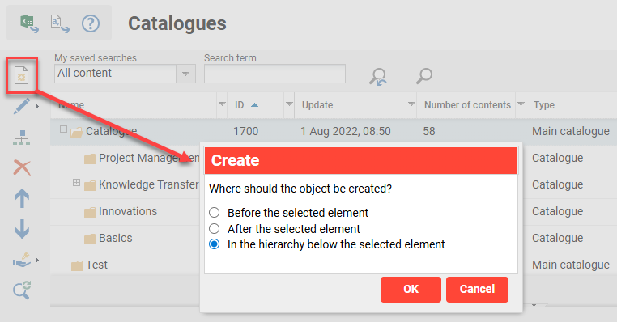Click Main catalogue type in Test row
The width and height of the screenshot is (617, 322).
tap(571, 265)
